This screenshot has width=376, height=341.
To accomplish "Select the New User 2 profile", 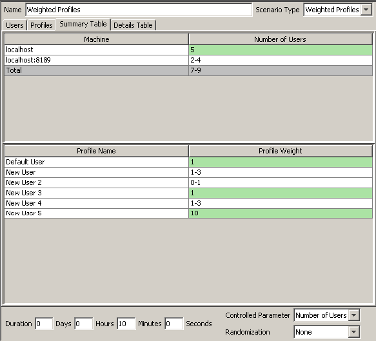I will point(96,182).
